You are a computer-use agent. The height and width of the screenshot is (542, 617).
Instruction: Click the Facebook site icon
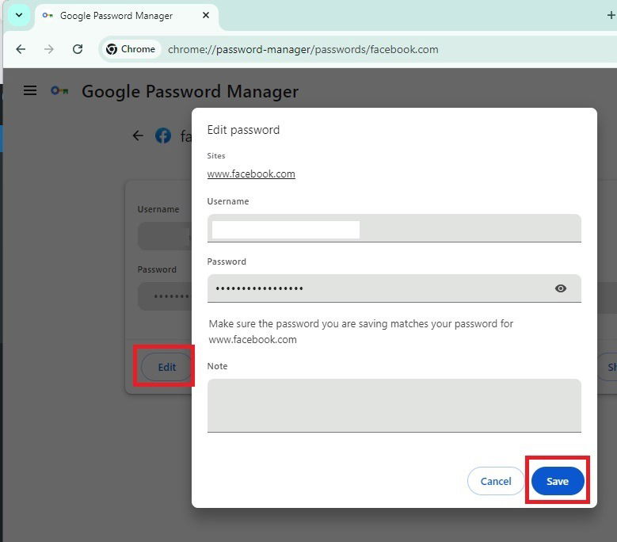coord(163,135)
